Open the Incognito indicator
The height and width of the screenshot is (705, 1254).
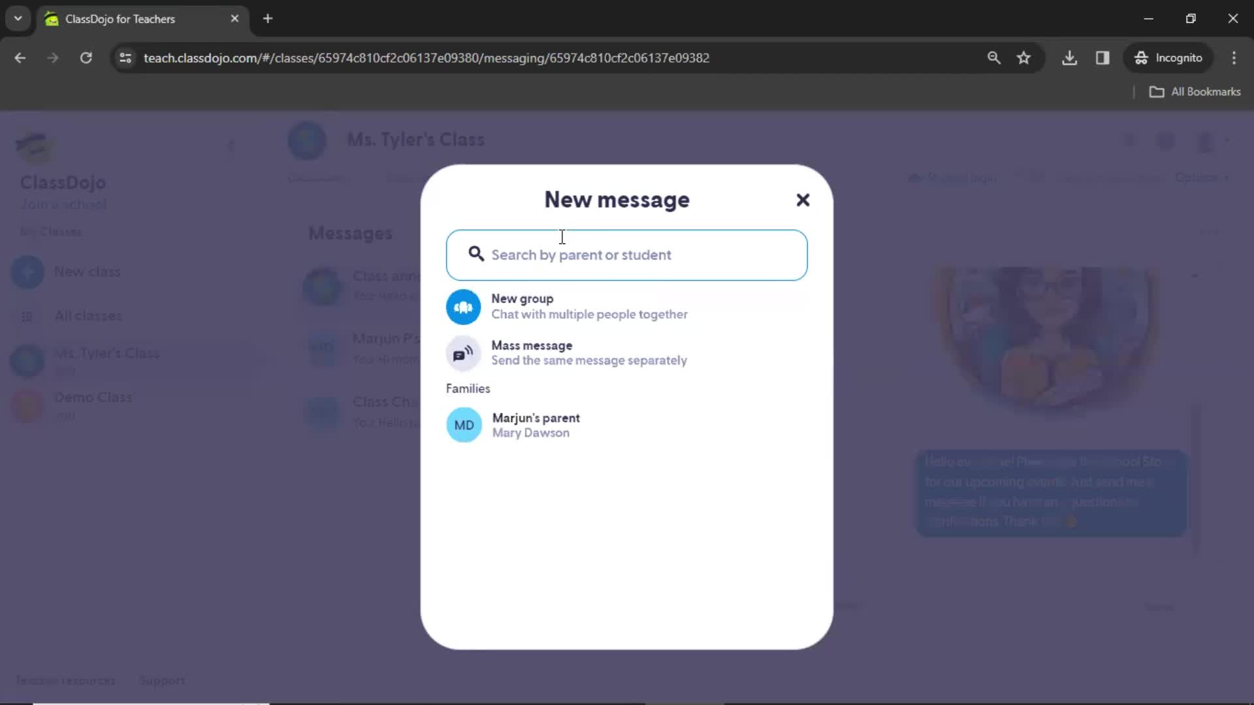click(x=1168, y=58)
